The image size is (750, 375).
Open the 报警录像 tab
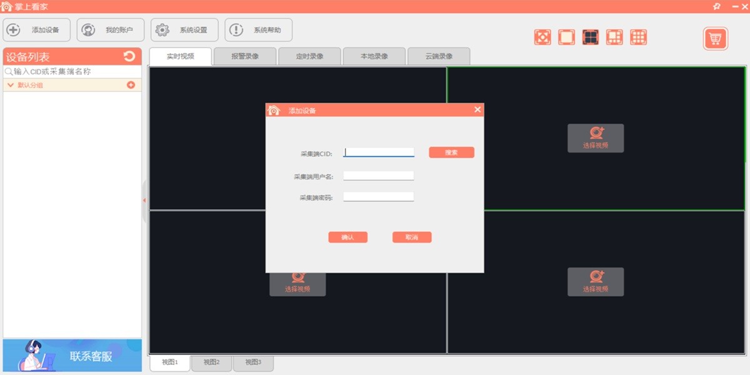(244, 56)
